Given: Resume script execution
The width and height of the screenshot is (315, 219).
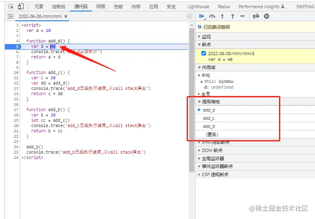Looking at the screenshot, I should (202, 16).
